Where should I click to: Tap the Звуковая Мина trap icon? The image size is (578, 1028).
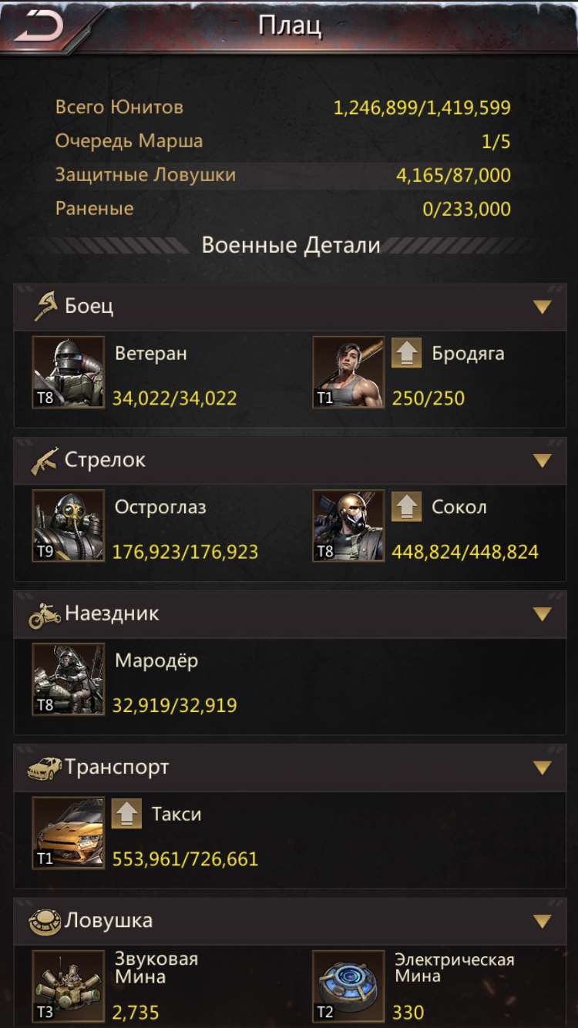[x=68, y=986]
